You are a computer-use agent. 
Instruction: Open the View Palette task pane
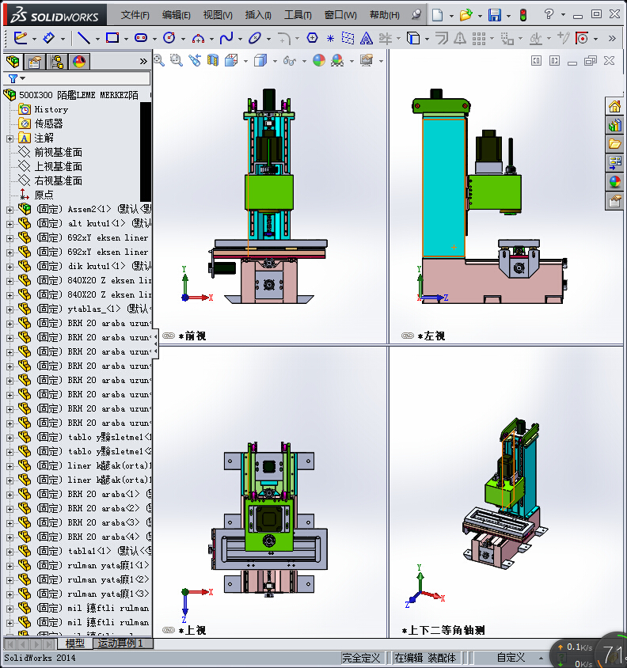(614, 163)
